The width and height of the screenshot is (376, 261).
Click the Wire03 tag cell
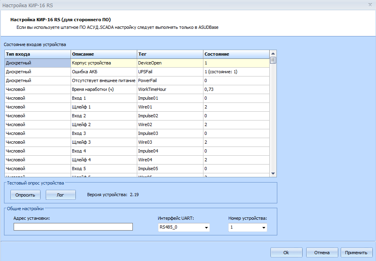coord(170,142)
